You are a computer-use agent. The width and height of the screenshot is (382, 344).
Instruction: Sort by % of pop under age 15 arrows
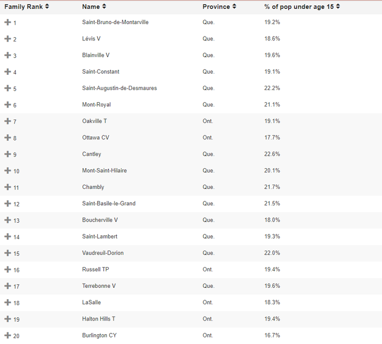[338, 7]
